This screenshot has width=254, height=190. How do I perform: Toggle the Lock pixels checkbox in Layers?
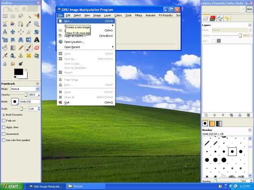[214, 41]
